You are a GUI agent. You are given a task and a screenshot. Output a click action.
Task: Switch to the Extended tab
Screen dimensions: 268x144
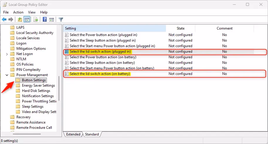73,134
